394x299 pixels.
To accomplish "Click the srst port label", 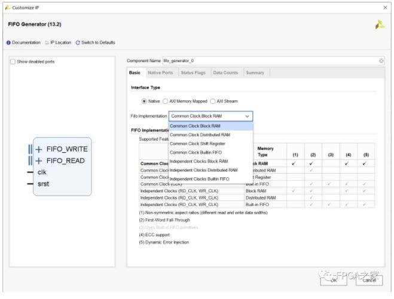I will [43, 184].
